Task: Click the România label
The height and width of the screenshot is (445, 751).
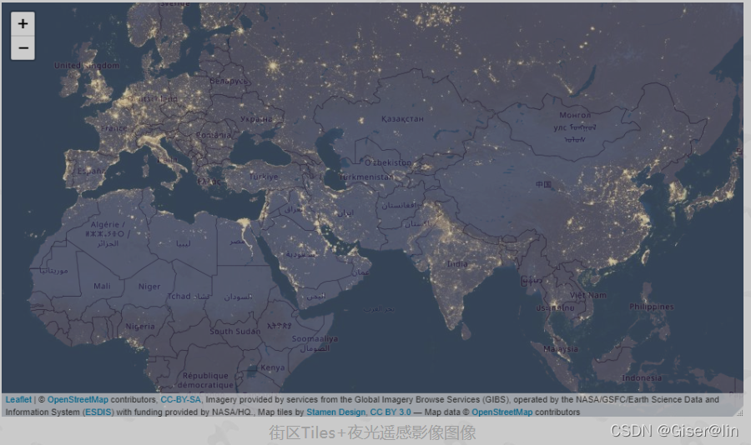Action: 213,135
